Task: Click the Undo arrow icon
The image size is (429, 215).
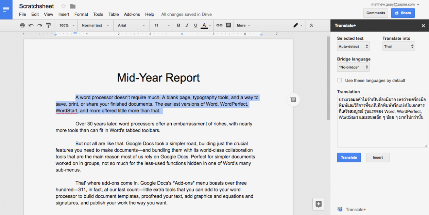Action: tap(31, 25)
